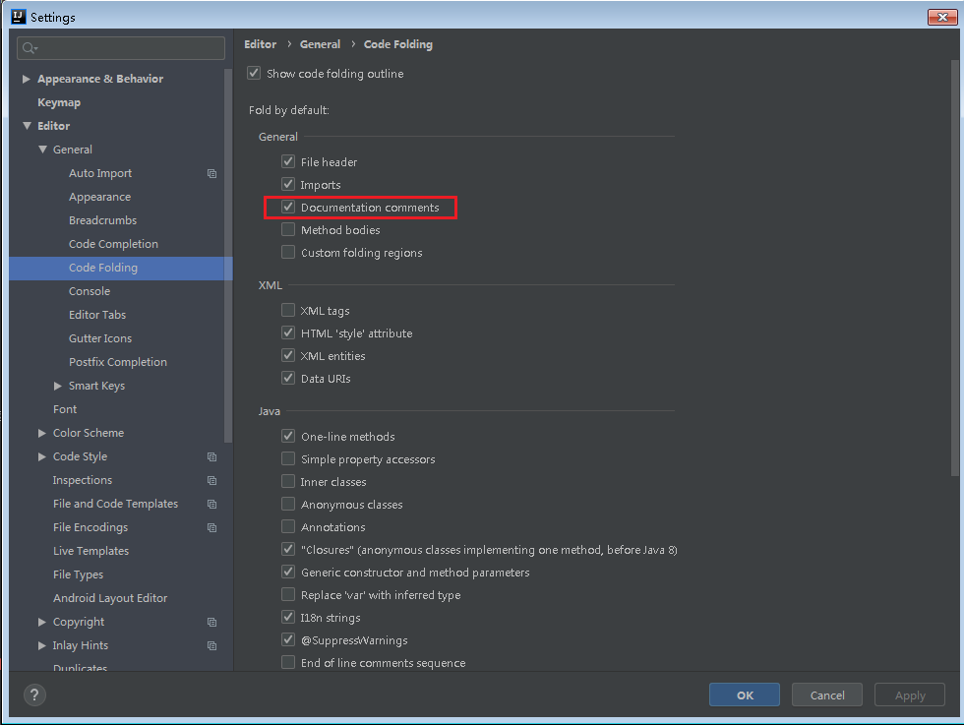Collapse the Editor tree node
964x725 pixels.
click(29, 126)
